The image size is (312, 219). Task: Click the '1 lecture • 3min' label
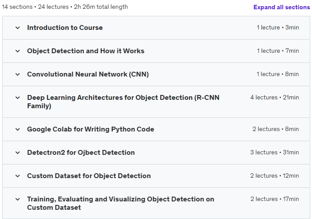[x=278, y=27]
